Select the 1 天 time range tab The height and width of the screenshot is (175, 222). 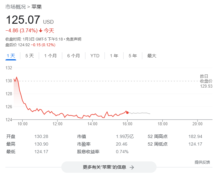pyautogui.click(x=11, y=56)
